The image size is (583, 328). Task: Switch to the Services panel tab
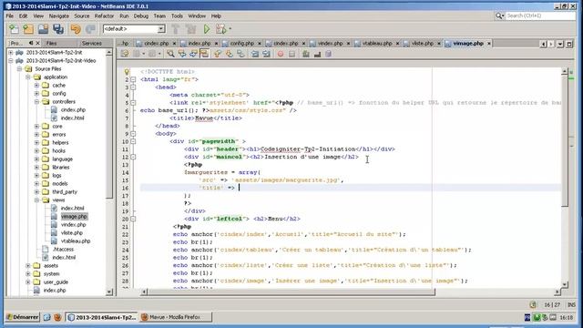91,43
